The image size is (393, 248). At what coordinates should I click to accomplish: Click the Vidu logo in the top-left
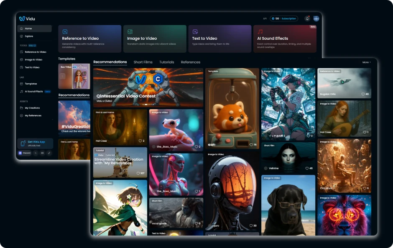click(x=27, y=18)
